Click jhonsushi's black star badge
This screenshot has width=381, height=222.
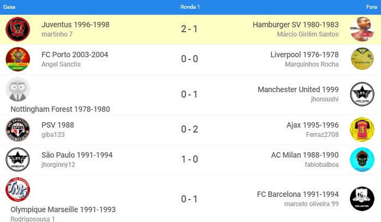(x=362, y=94)
